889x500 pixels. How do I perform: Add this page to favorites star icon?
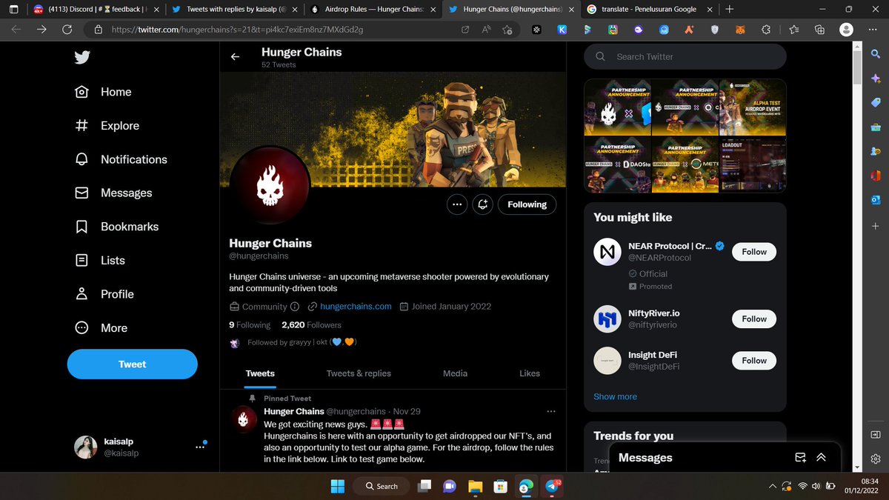click(507, 30)
